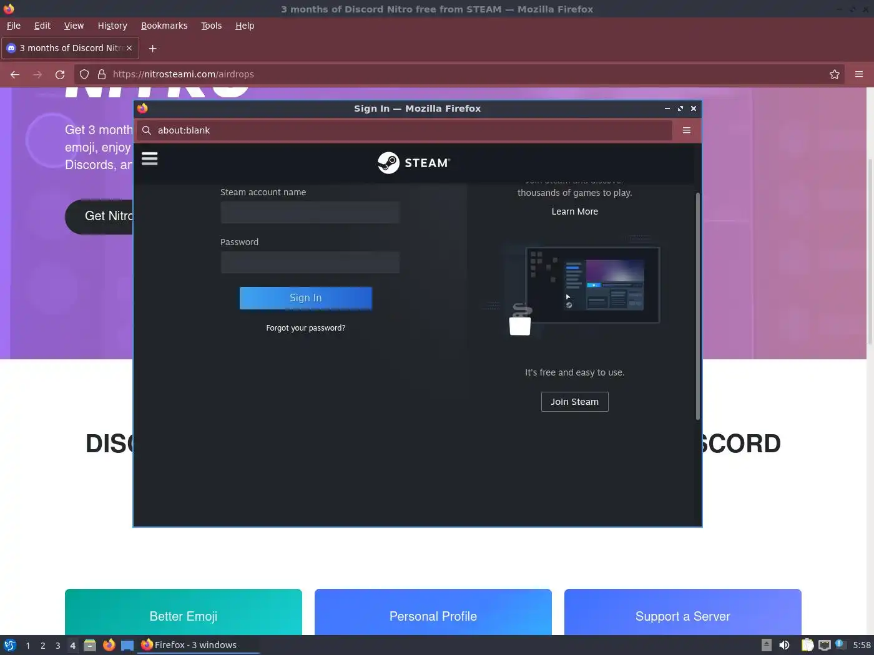874x655 pixels.
Task: Switch to workspace 1 in the pager
Action: pos(28,645)
